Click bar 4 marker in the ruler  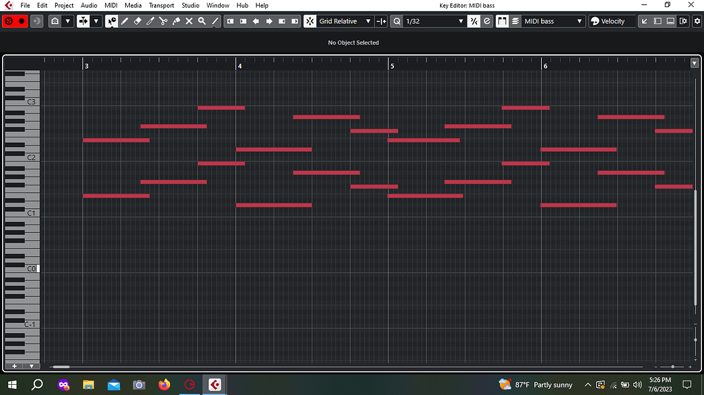[239, 66]
